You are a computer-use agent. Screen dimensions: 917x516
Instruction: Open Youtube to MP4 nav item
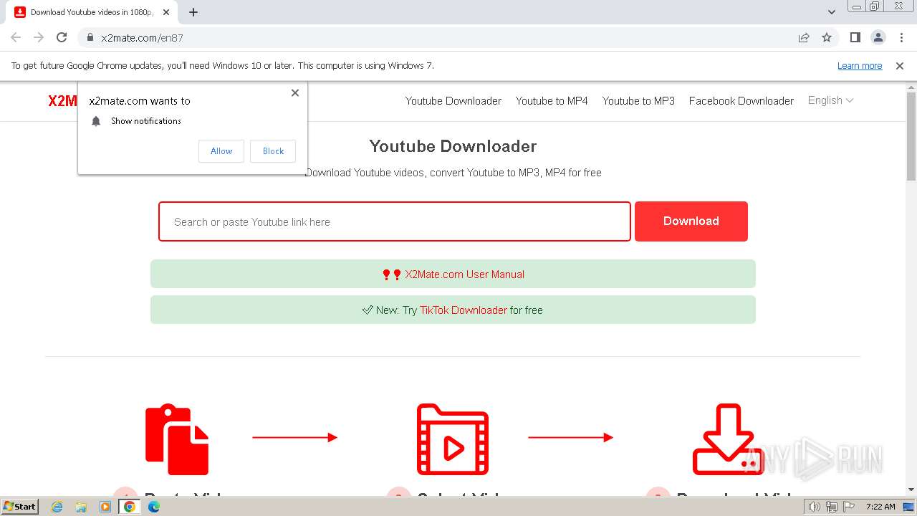[x=552, y=101]
